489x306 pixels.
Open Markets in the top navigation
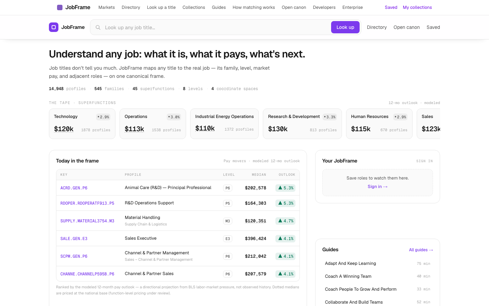tap(107, 7)
